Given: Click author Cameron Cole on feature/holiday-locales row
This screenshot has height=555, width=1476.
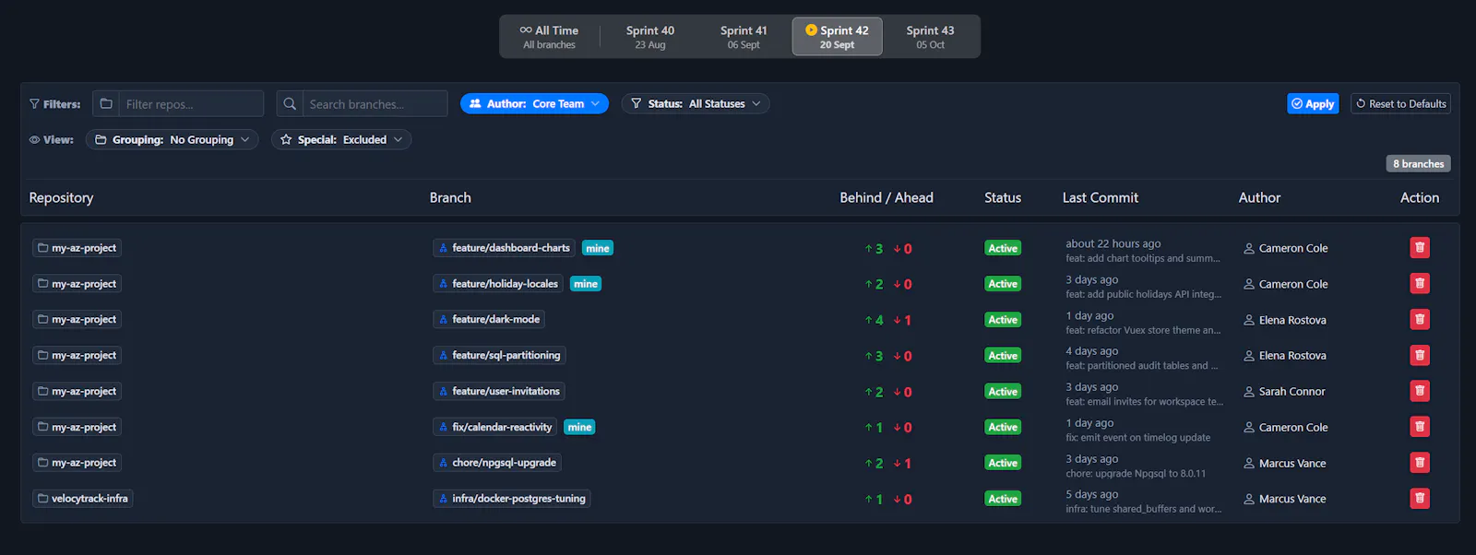Looking at the screenshot, I should tap(1293, 284).
